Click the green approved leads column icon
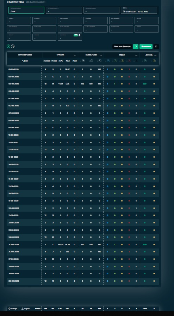The image size is (174, 316). pyautogui.click(x=115, y=61)
